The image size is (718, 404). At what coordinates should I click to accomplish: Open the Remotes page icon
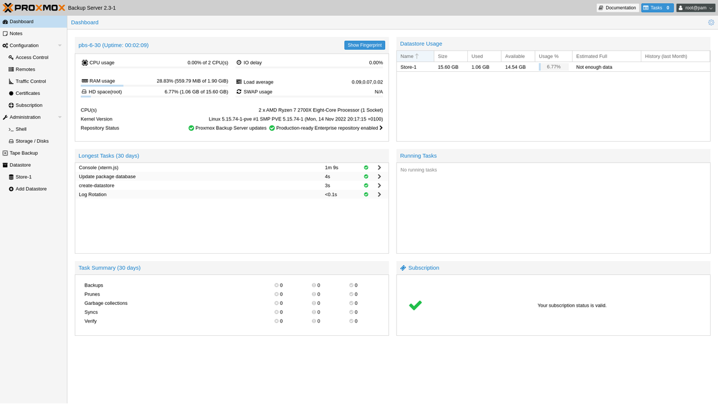coord(11,69)
